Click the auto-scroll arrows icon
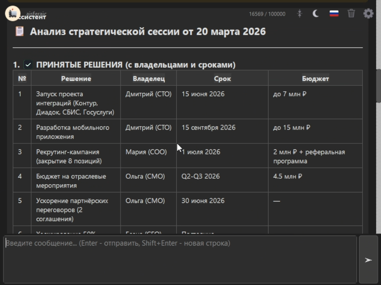 [300, 13]
